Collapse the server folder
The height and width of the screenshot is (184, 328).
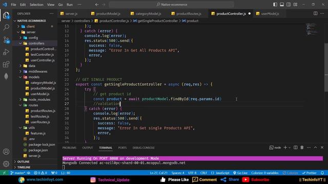click(18, 32)
